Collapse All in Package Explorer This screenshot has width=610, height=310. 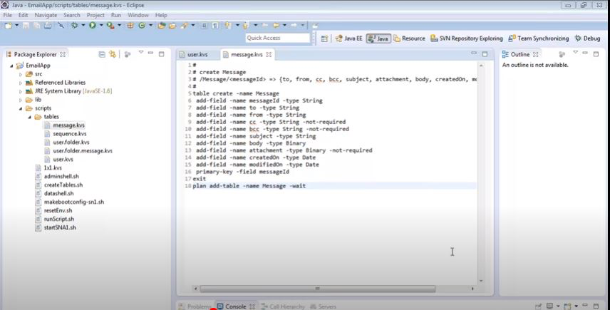tap(102, 54)
